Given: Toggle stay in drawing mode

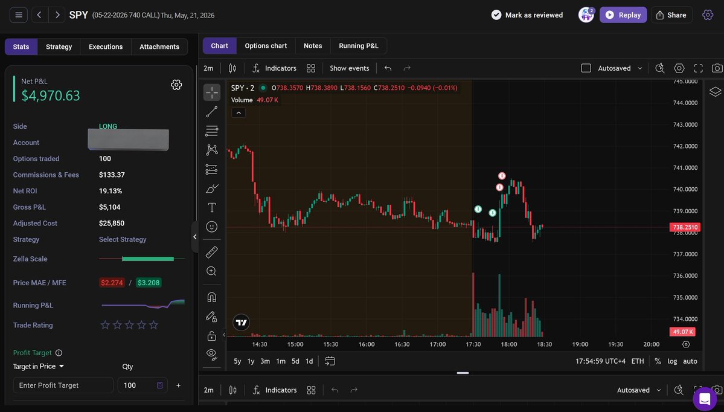Looking at the screenshot, I should click(x=212, y=317).
